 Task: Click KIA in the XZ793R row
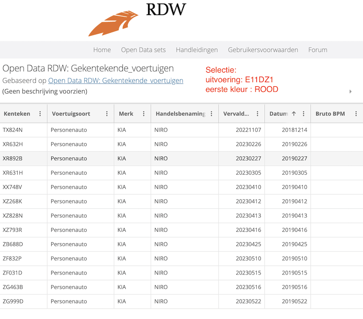pos(122,230)
